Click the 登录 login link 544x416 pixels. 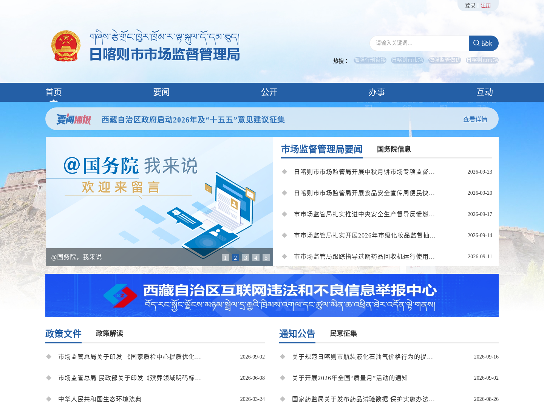click(470, 5)
